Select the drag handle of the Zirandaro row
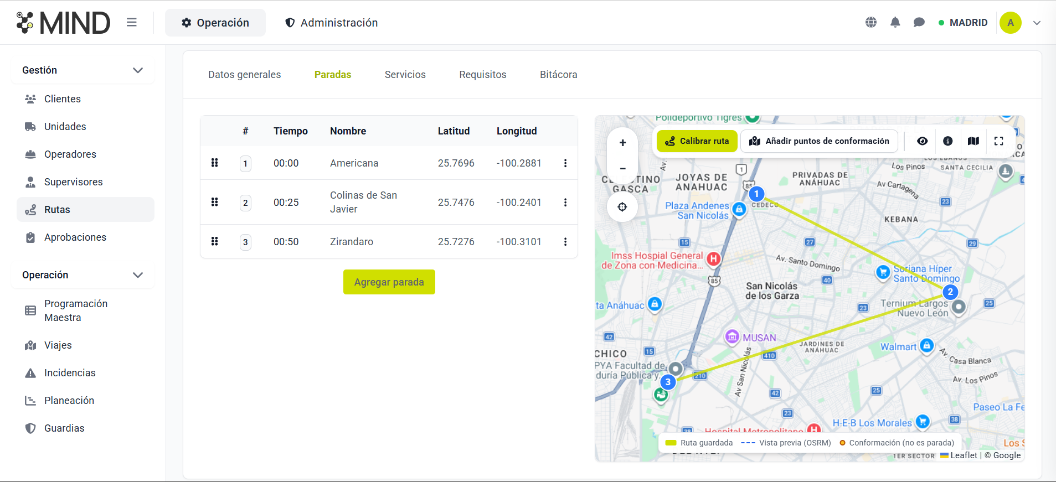The width and height of the screenshot is (1056, 482). click(x=214, y=241)
